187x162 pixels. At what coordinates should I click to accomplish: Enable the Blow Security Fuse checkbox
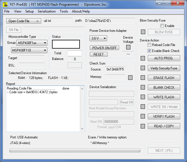pyautogui.click(x=162, y=26)
